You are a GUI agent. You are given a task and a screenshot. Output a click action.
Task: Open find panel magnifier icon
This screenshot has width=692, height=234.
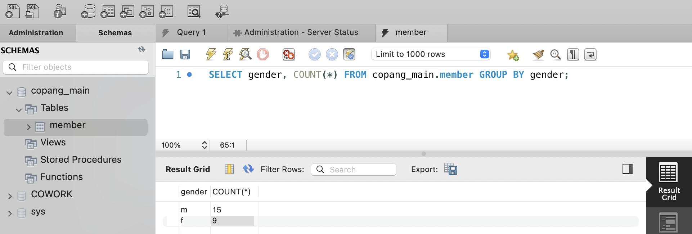click(556, 54)
